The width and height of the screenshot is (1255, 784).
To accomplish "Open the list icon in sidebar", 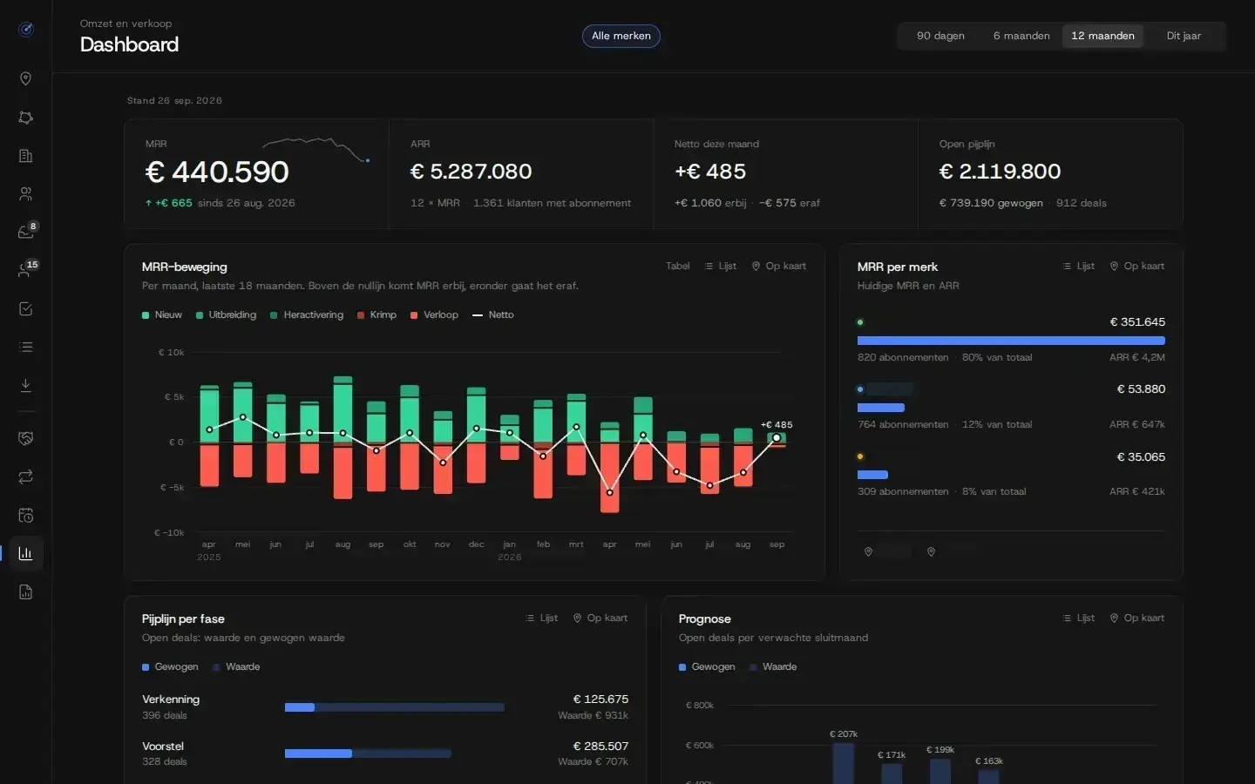I will pos(26,347).
